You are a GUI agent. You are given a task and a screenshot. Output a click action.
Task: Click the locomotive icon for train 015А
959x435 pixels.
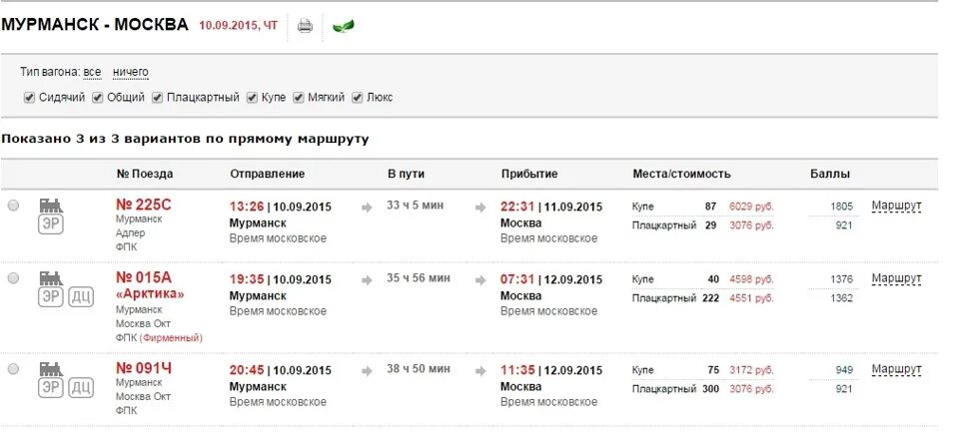click(x=50, y=278)
